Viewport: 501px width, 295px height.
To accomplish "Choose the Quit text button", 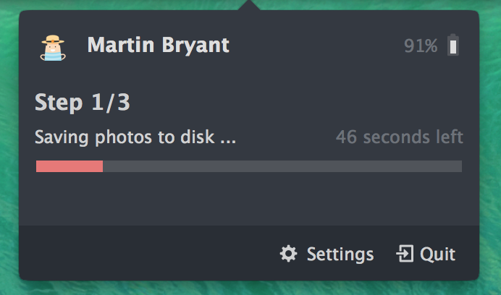I will tap(438, 254).
